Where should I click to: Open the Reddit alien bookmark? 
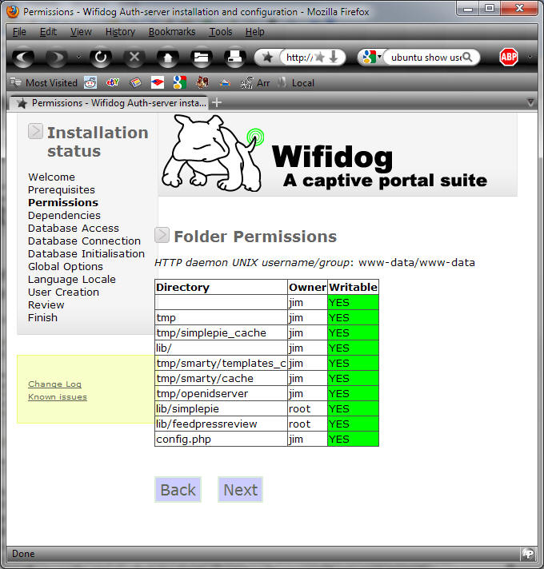[90, 83]
